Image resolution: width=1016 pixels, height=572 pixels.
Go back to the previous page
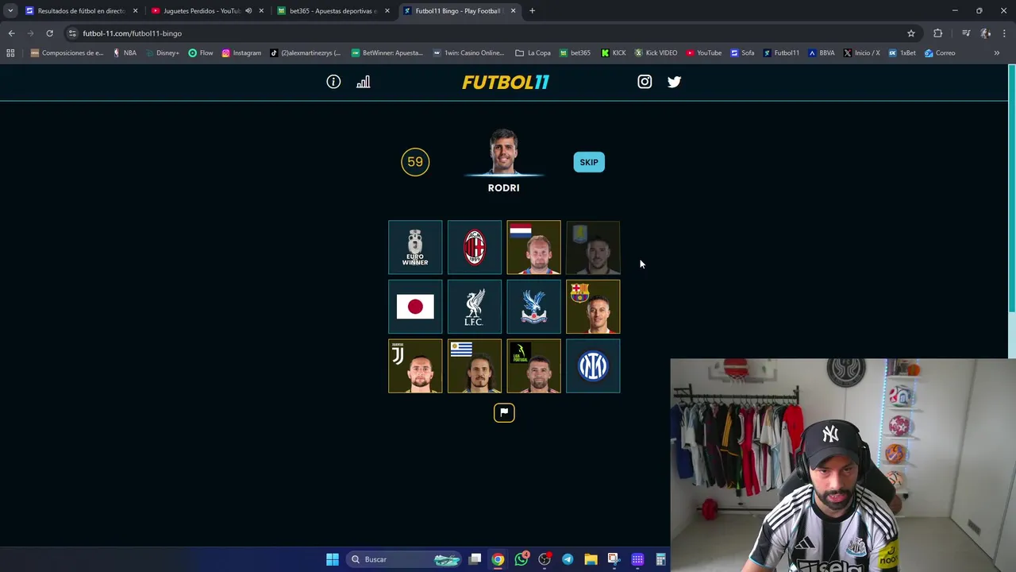(11, 33)
